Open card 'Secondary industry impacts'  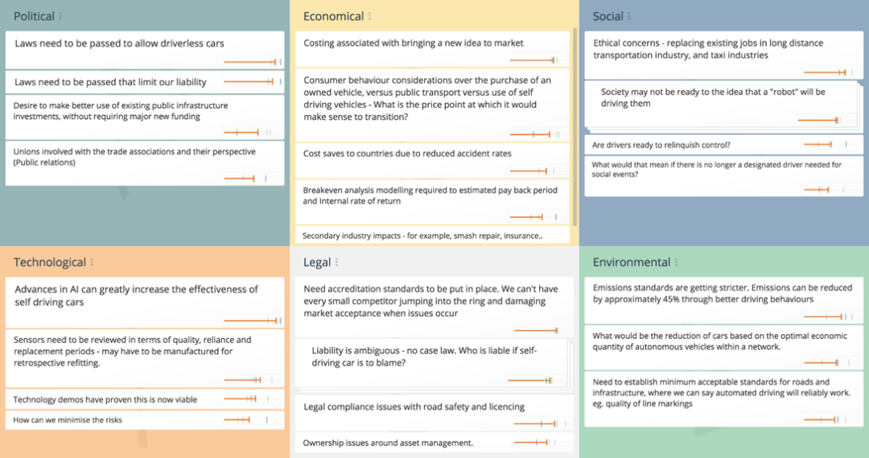432,235
